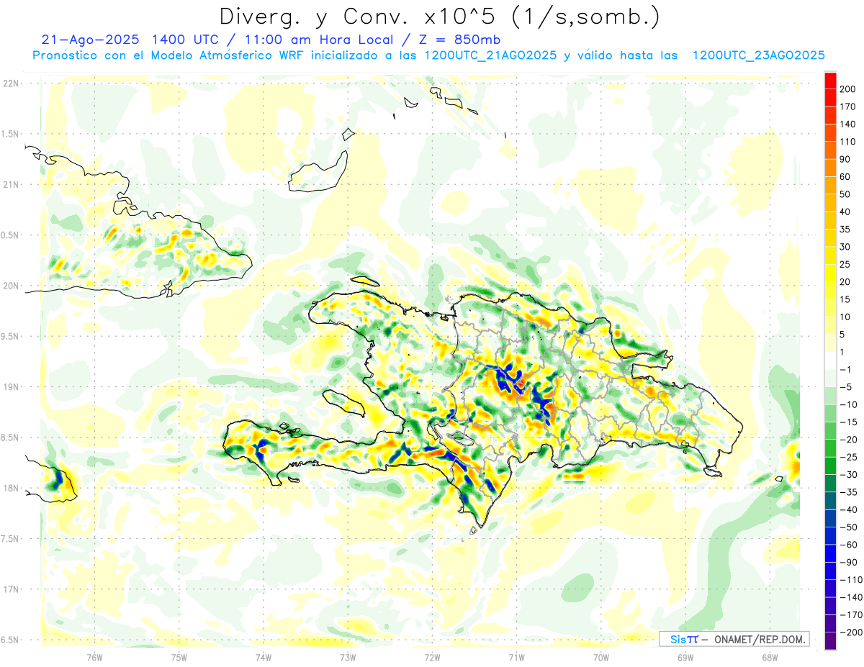
Task: Click the "21N" latitude label
Action: (x=10, y=184)
